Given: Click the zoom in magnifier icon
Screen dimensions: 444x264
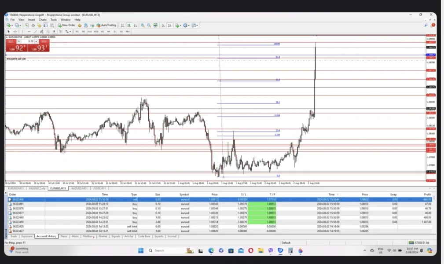Looking at the screenshot, I should (x=143, y=26).
